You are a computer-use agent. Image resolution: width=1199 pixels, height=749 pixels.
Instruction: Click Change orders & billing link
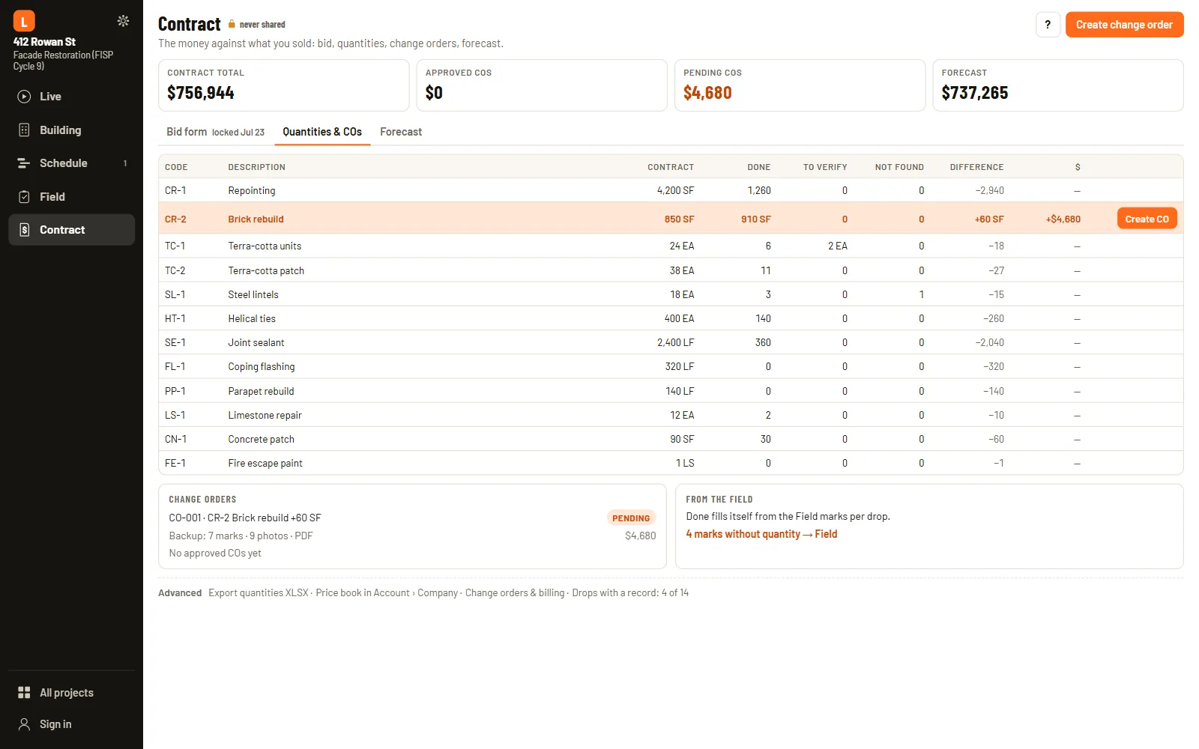(515, 592)
